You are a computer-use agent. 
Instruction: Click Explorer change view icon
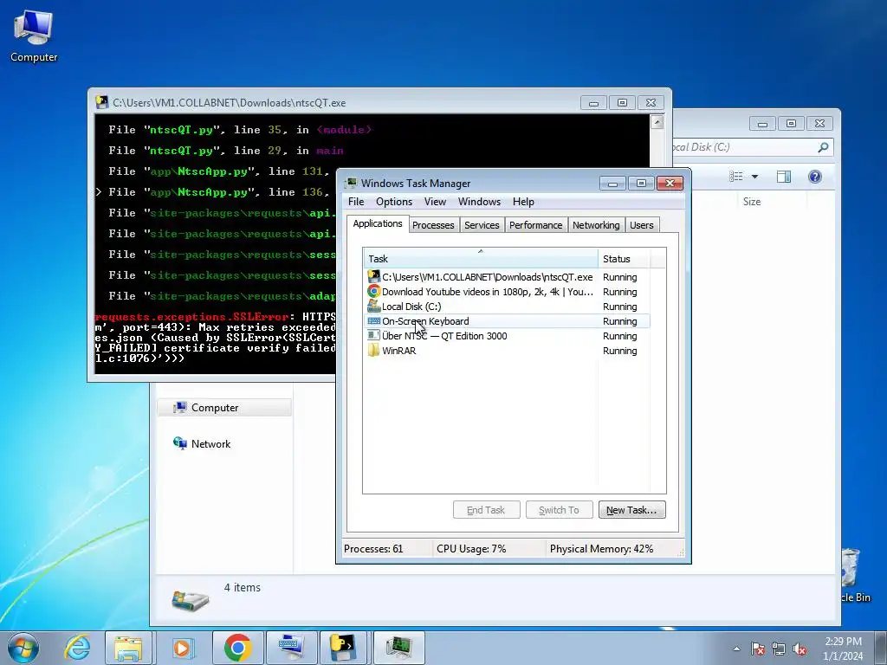point(736,177)
